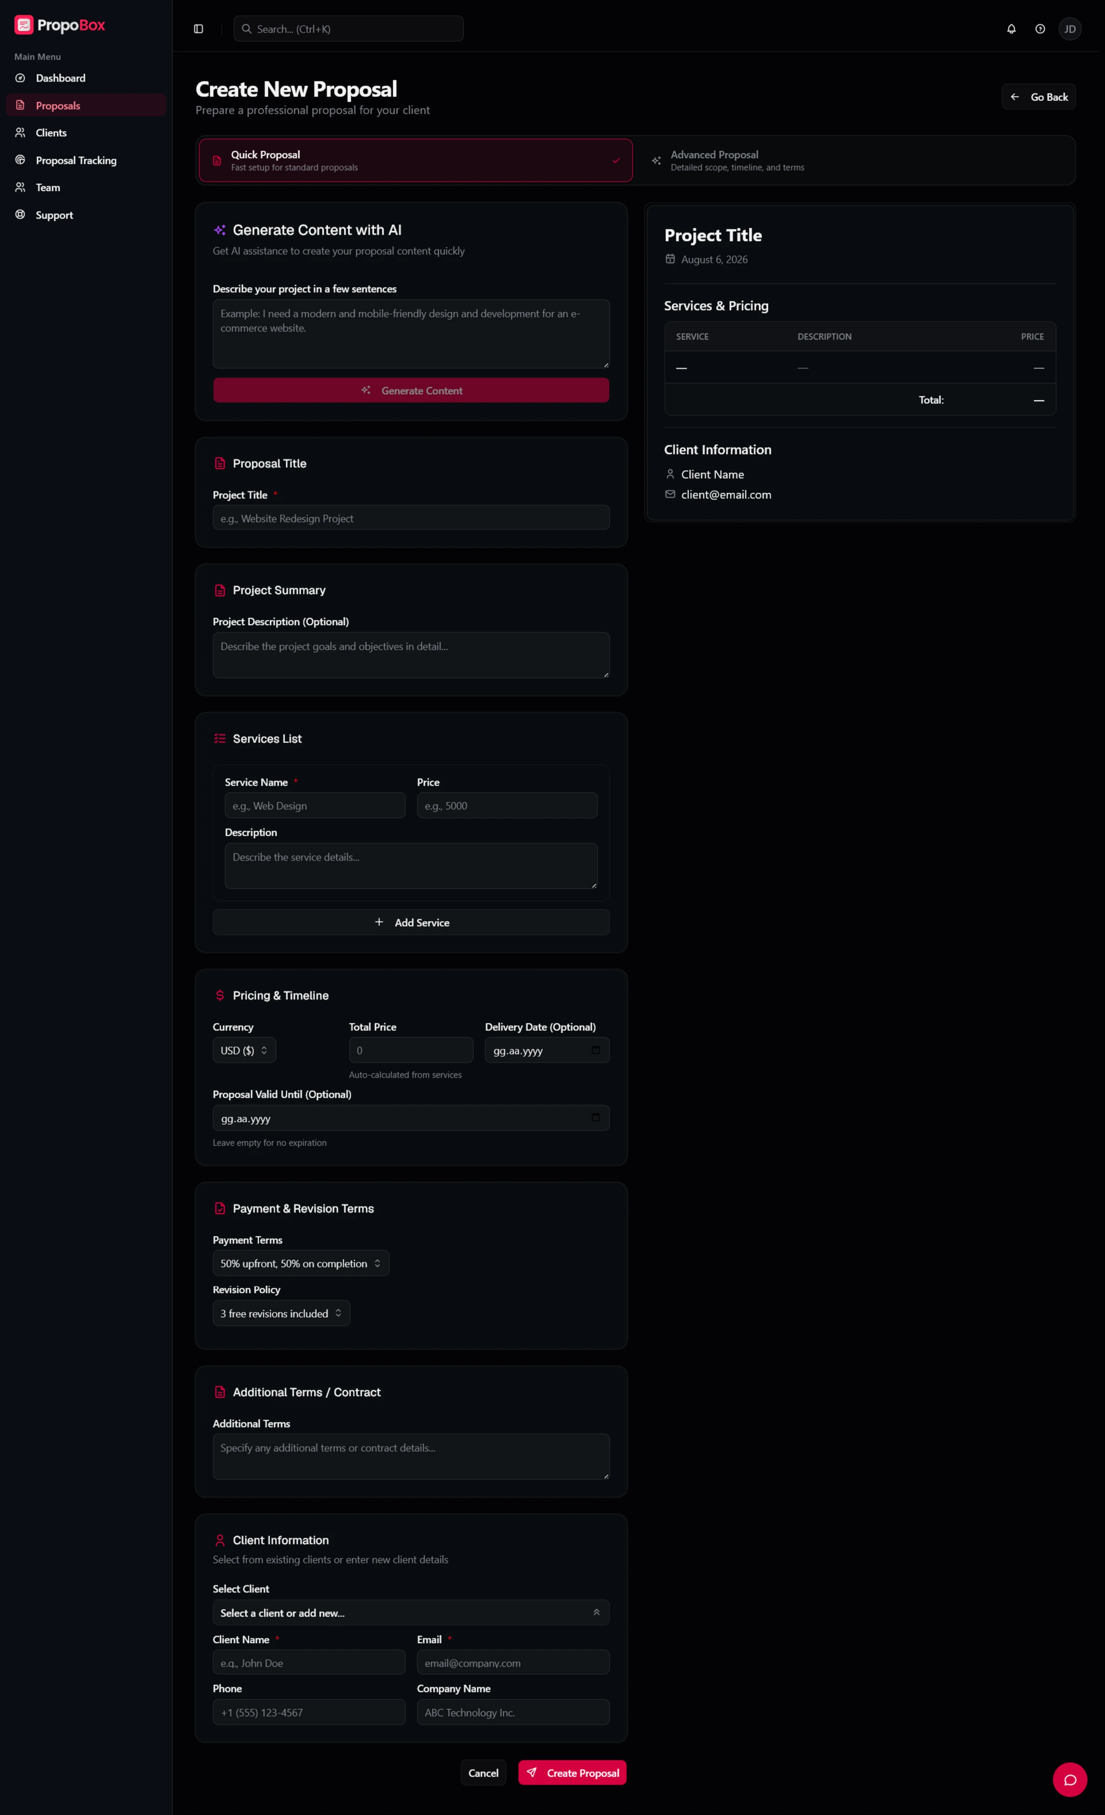Open the JD user avatar

point(1070,29)
